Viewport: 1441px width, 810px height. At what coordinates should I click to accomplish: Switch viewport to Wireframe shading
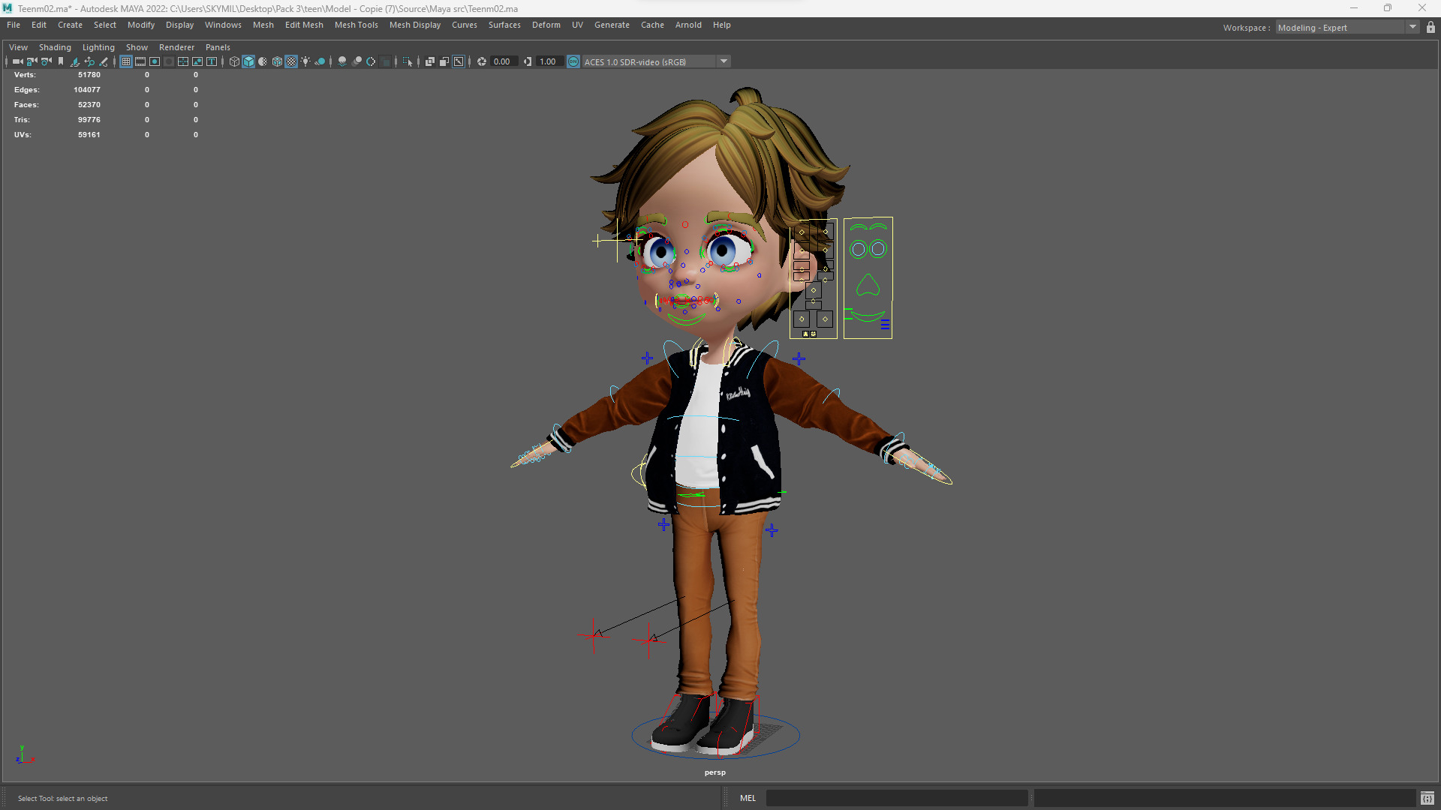pos(234,61)
